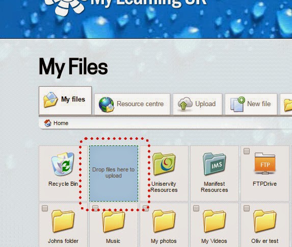Switch to the My files tab

point(65,101)
